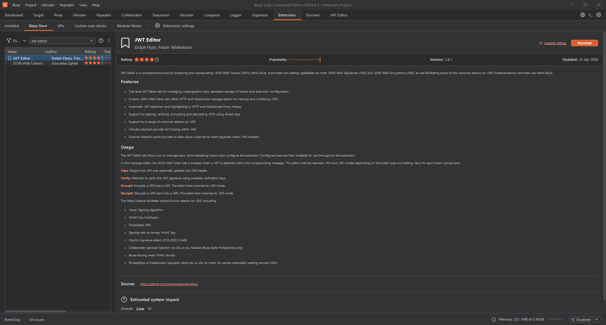The width and height of the screenshot is (606, 325).
Task: Click the memory info icon in status bar
Action: point(494,319)
